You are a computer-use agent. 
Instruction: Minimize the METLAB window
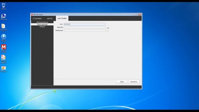pos(133,15)
